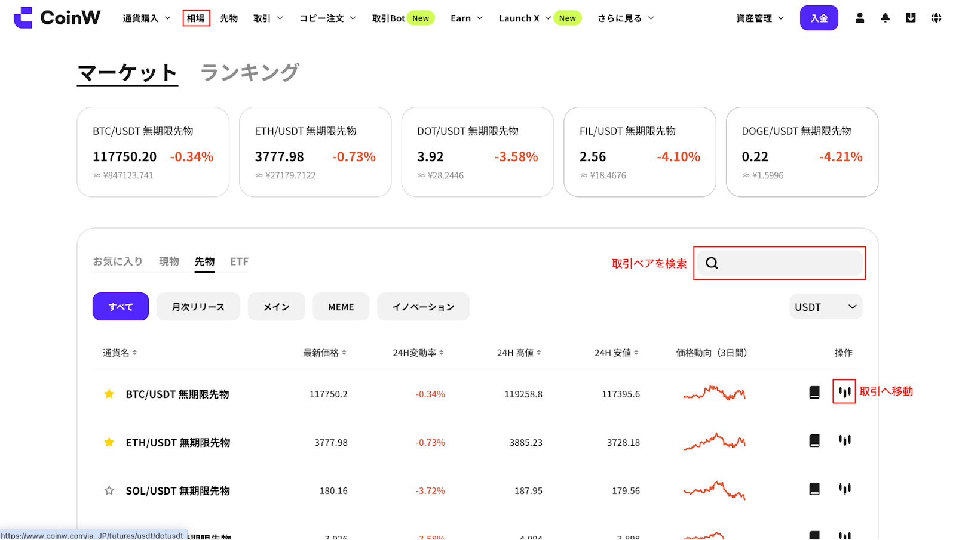The image size is (956, 540).
Task: Click SOL 24H change -3.72%
Action: coord(430,490)
